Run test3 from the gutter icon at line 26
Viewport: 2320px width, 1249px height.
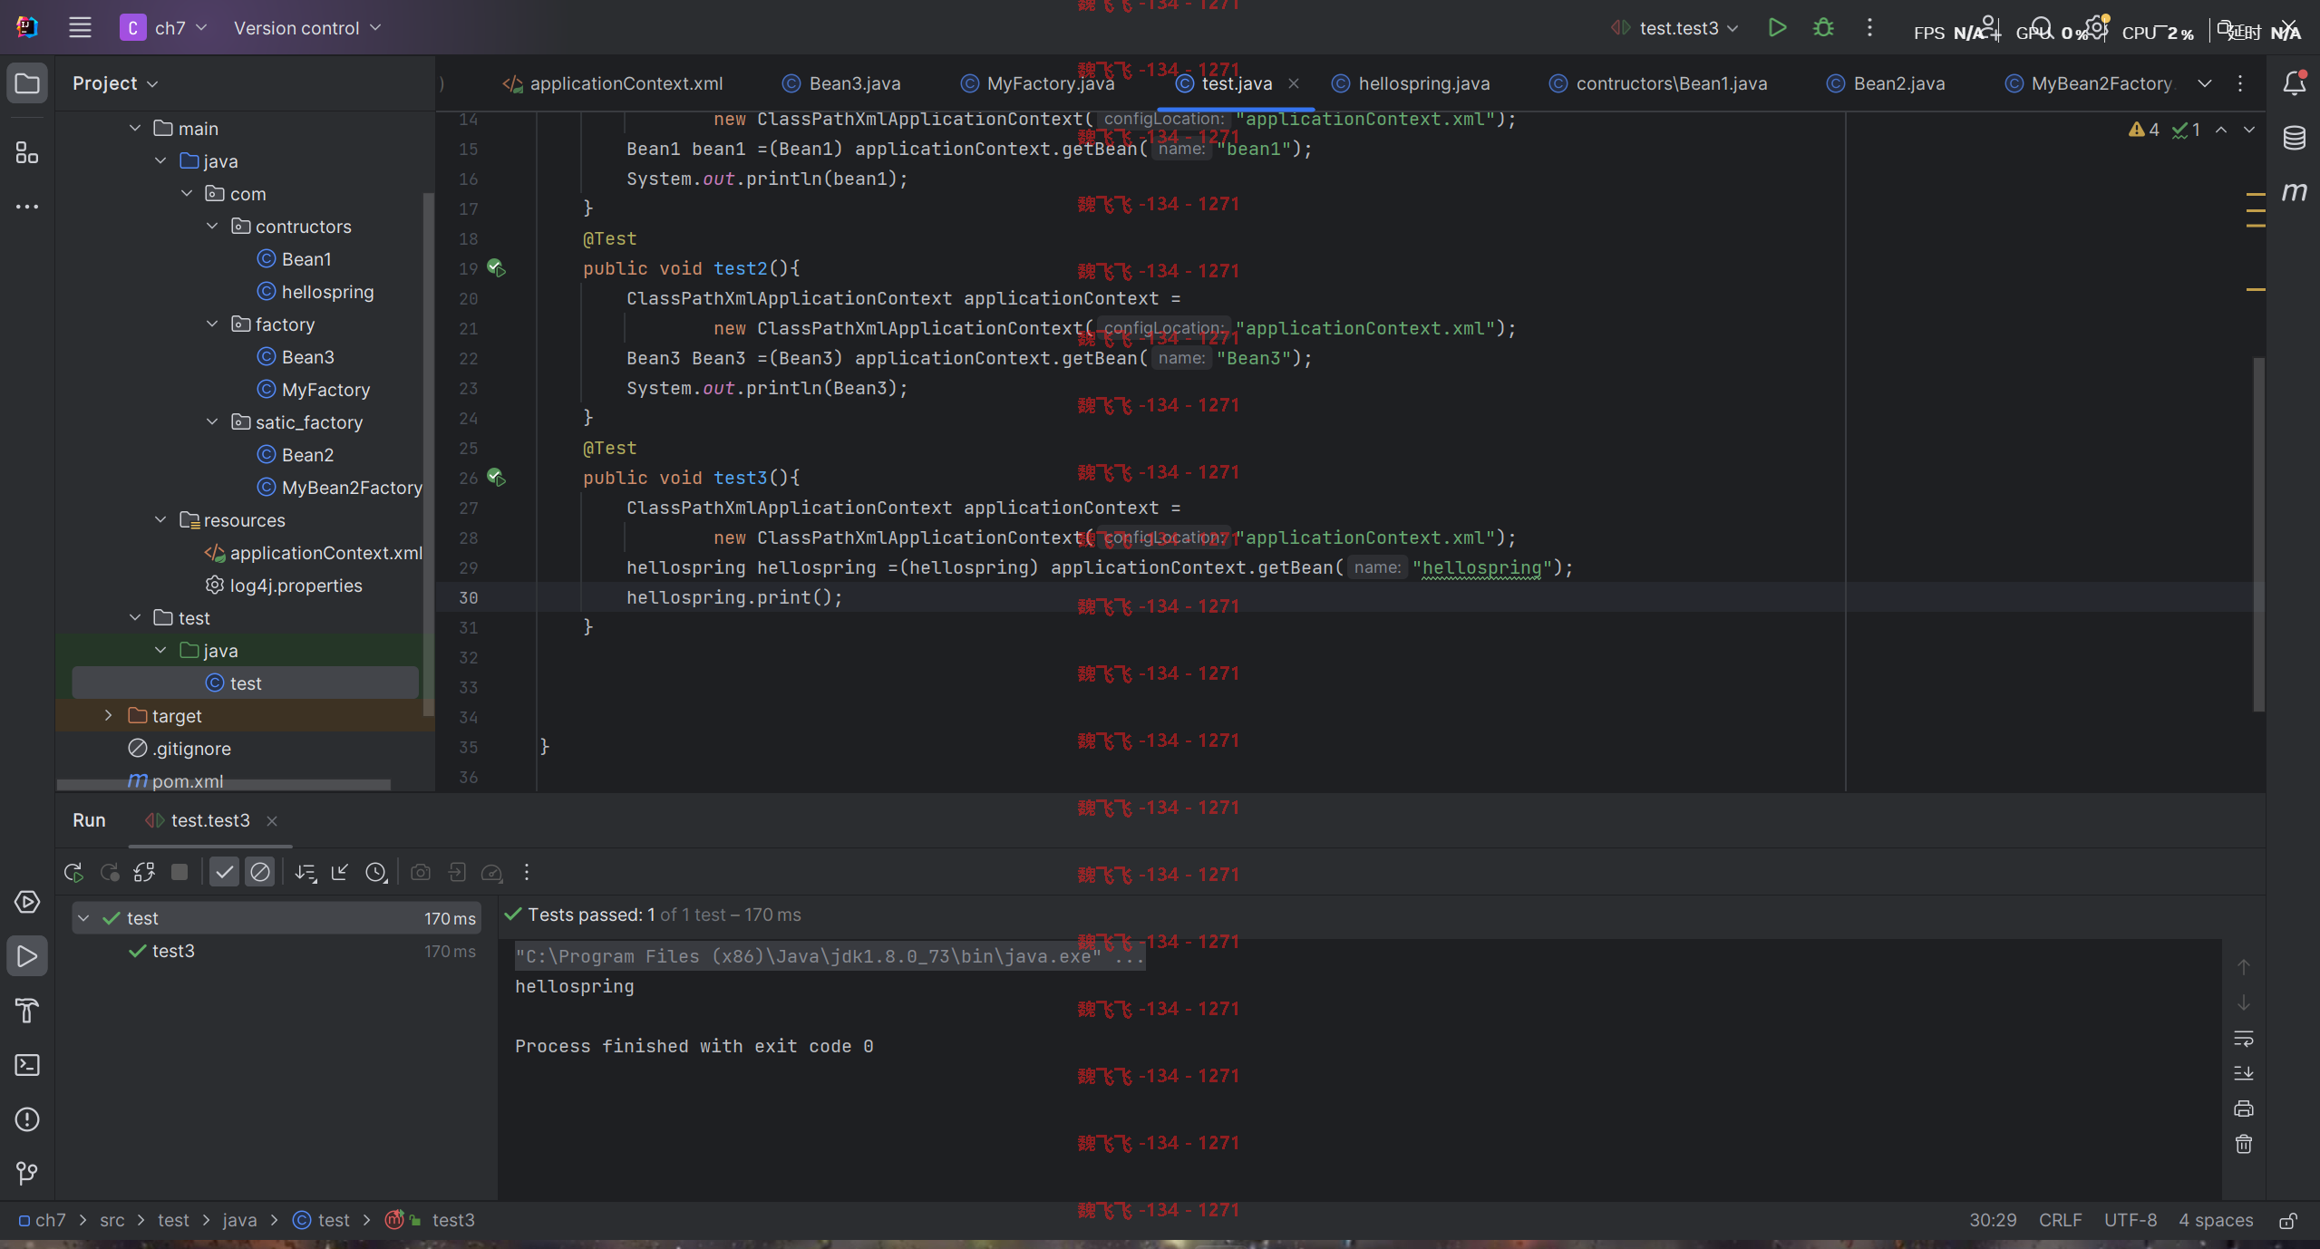[x=496, y=477]
